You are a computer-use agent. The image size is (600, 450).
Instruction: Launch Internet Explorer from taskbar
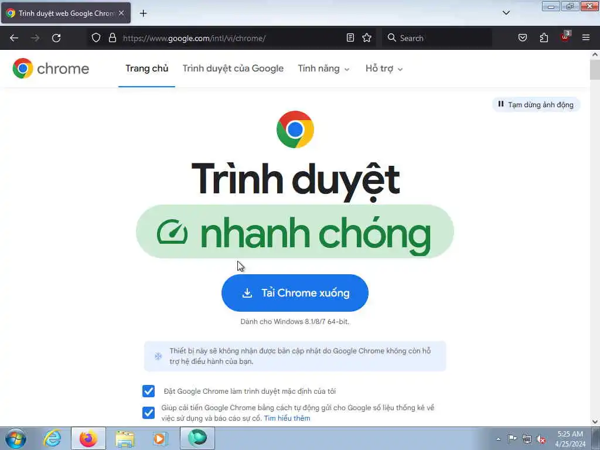[x=52, y=438]
